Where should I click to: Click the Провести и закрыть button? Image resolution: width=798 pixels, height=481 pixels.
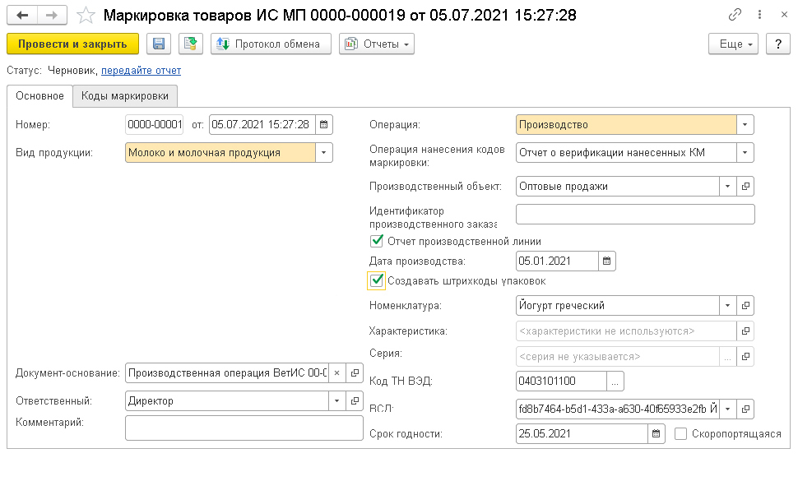click(72, 44)
